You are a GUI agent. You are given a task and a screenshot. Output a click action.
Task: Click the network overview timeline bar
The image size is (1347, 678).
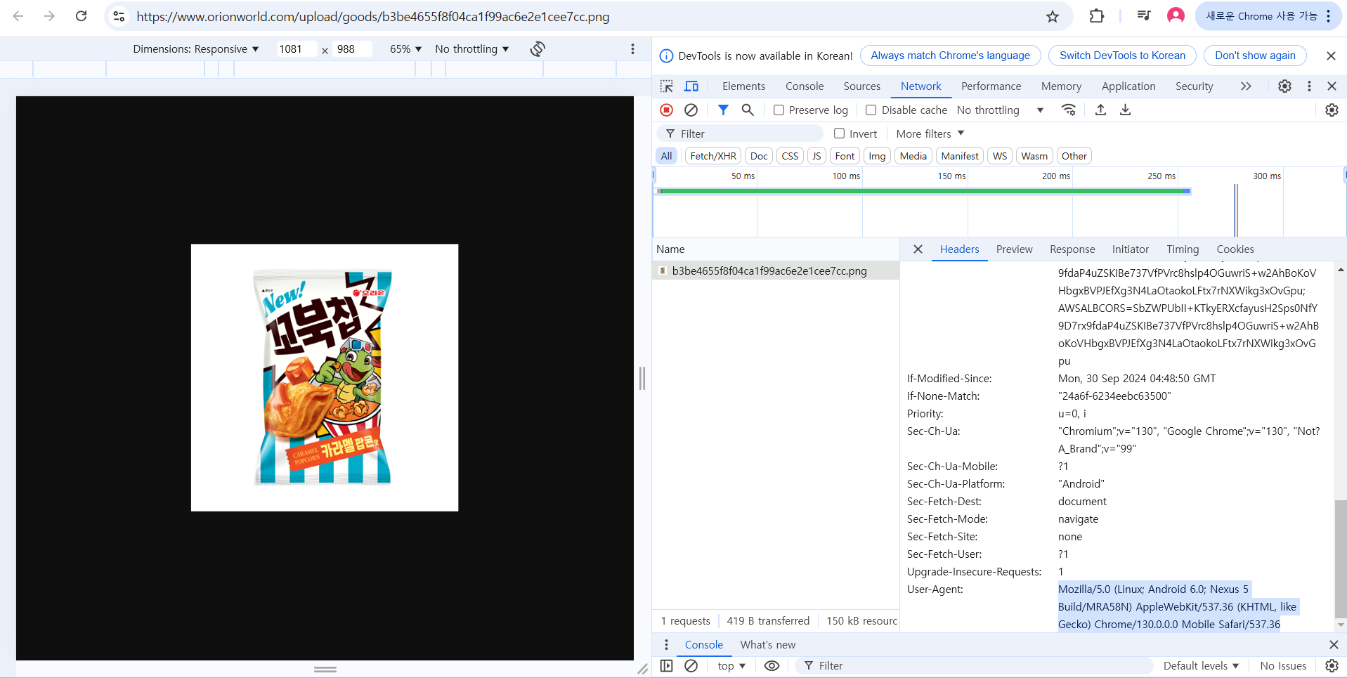(924, 191)
